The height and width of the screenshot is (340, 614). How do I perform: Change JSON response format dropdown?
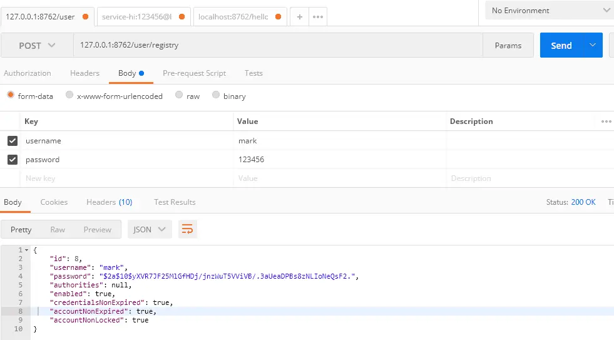point(150,229)
